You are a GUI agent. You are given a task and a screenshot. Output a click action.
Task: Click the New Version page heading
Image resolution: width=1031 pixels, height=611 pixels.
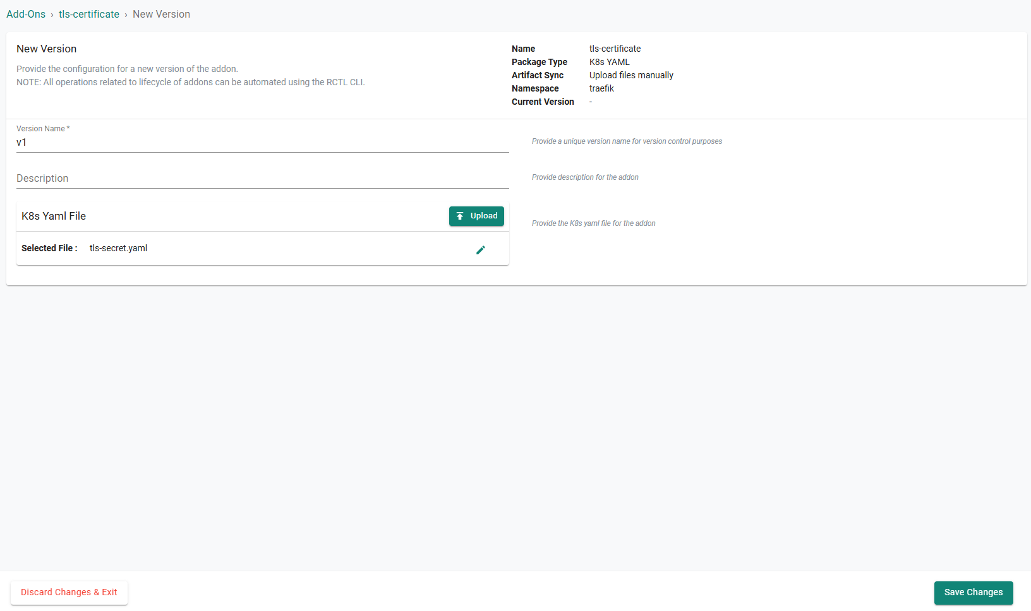point(46,49)
